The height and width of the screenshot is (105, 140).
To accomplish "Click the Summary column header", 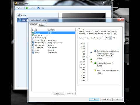I will pyautogui.click(x=62, y=30).
